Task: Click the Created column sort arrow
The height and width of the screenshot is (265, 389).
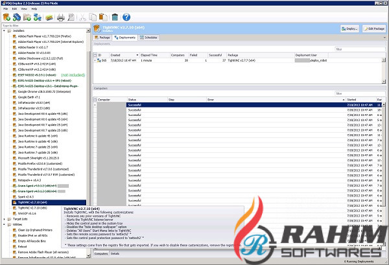Action: coord(137,55)
